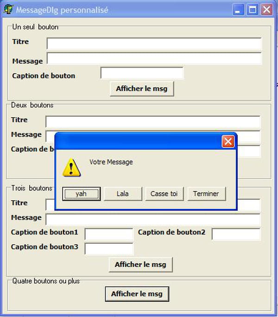Focus the Titre field in Deux boutons group
The image size is (278, 317).
click(x=153, y=122)
